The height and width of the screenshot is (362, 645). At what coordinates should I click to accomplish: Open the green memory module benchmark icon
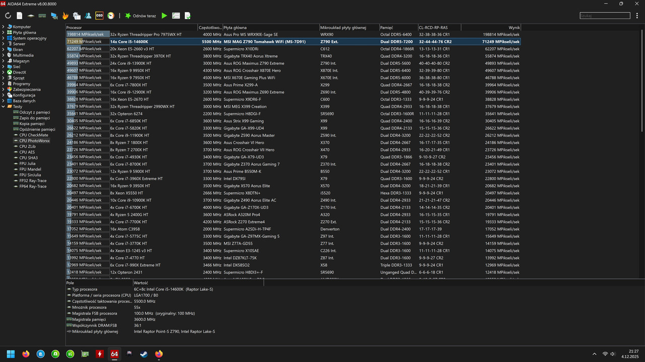[42, 16]
